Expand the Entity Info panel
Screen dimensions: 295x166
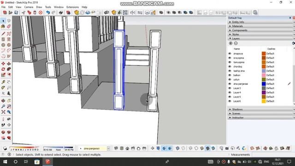coord(260,22)
